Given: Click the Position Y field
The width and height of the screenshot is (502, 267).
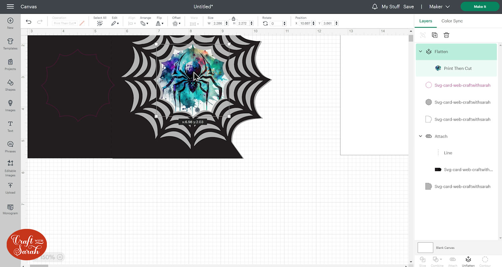Looking at the screenshot, I should [328, 23].
